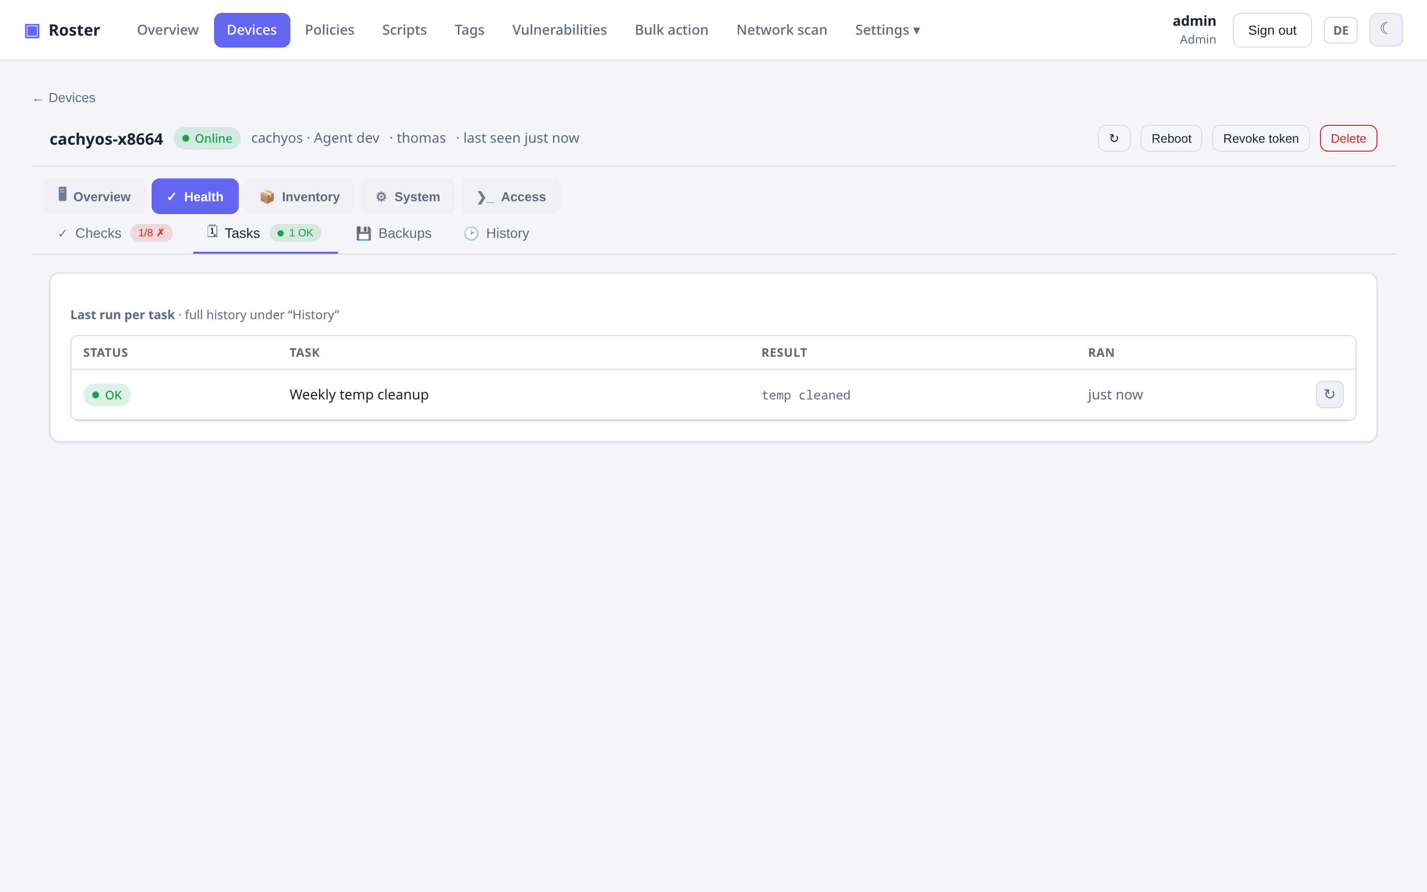
Task: Re-run the Weekly temp cleanup task
Action: 1329,394
